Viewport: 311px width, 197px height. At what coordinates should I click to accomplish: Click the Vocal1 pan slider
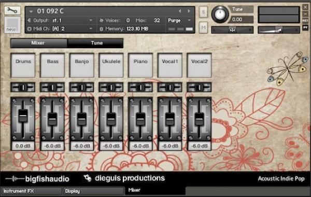click(x=170, y=87)
